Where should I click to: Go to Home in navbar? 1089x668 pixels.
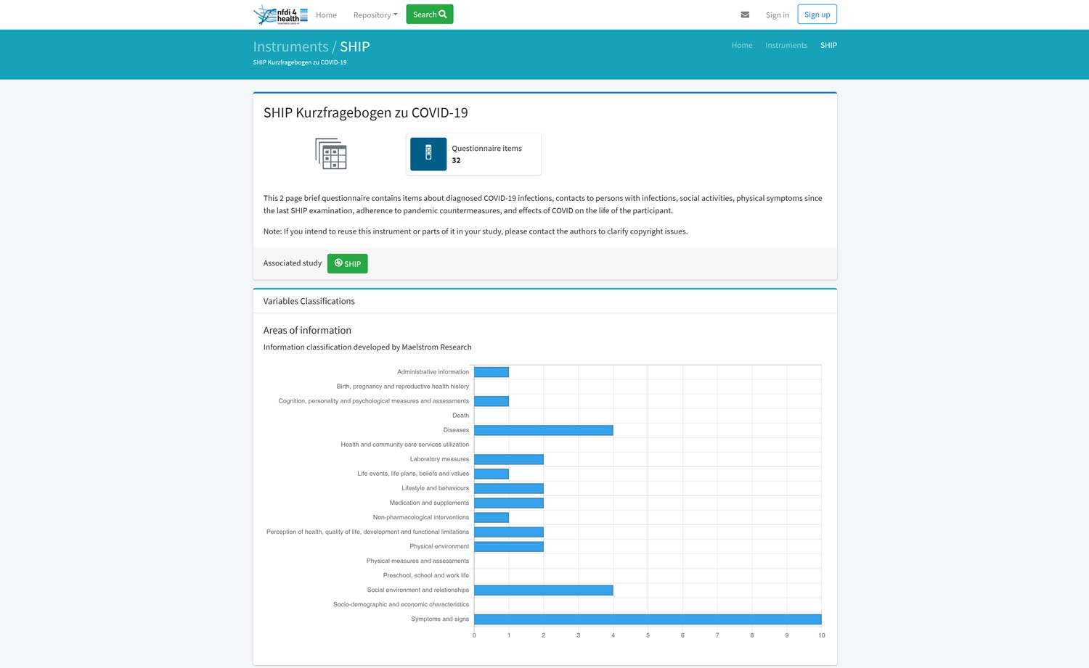pyautogui.click(x=326, y=15)
